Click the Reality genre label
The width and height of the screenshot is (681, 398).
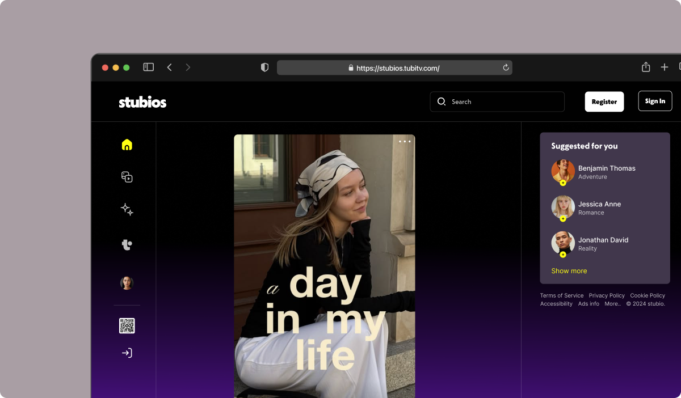(x=587, y=248)
